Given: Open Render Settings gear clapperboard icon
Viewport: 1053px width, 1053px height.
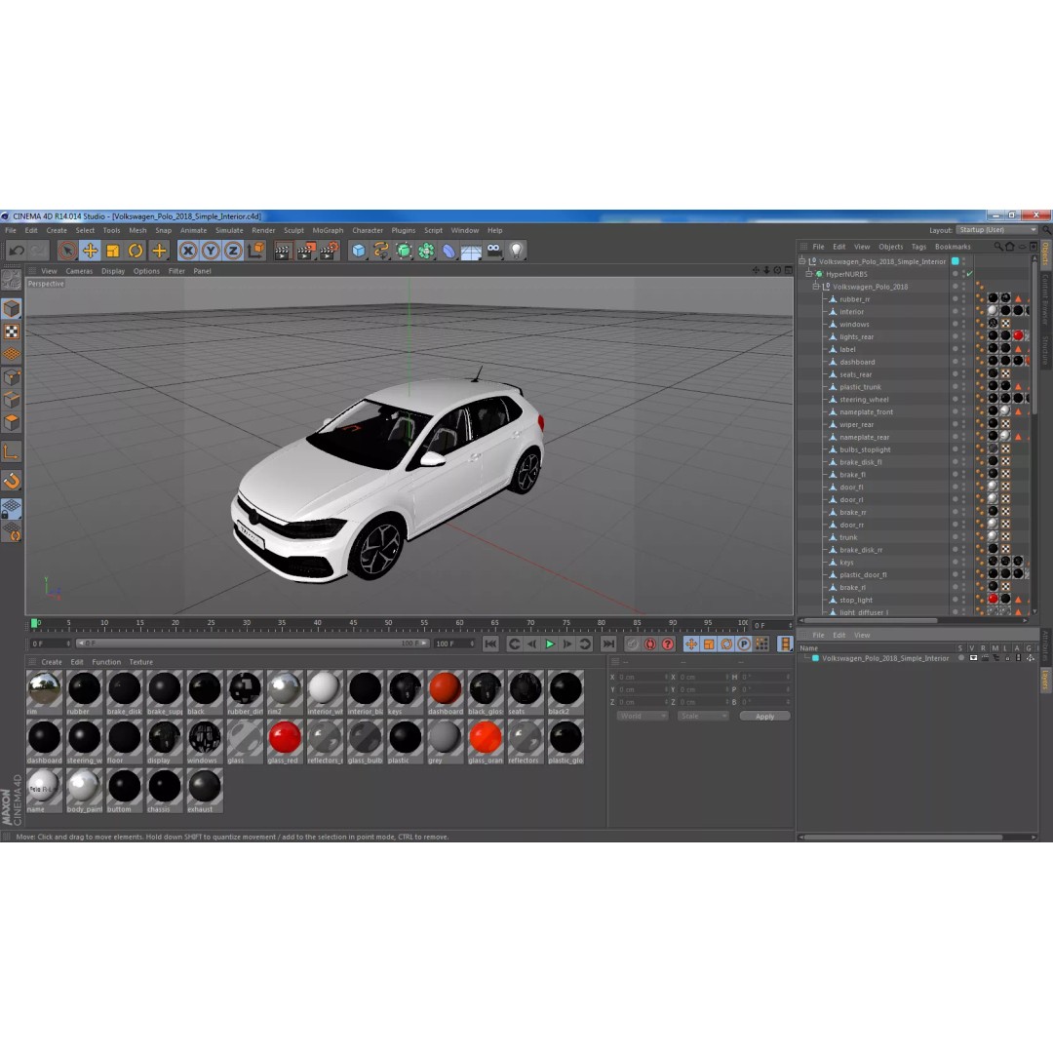Looking at the screenshot, I should [330, 251].
